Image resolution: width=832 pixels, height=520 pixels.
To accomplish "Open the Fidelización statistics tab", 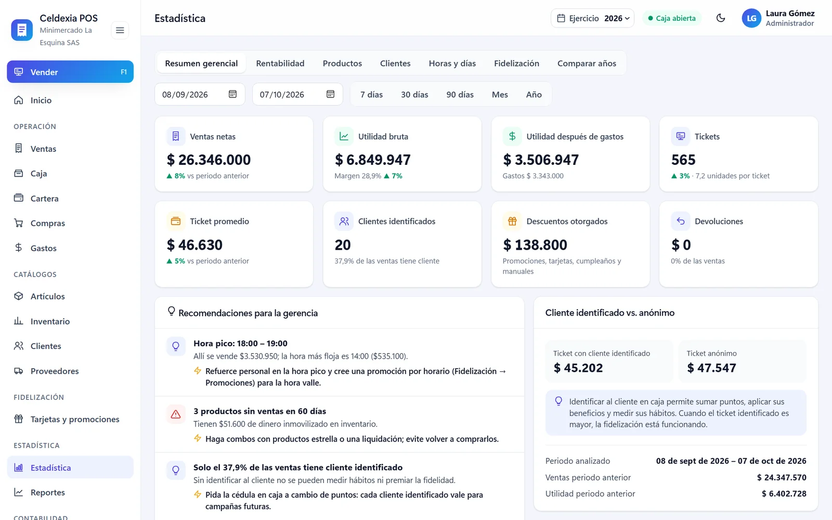I will click(x=516, y=63).
